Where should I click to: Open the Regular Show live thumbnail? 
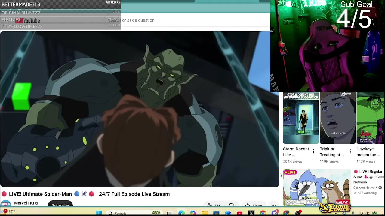pyautogui.click(x=317, y=187)
